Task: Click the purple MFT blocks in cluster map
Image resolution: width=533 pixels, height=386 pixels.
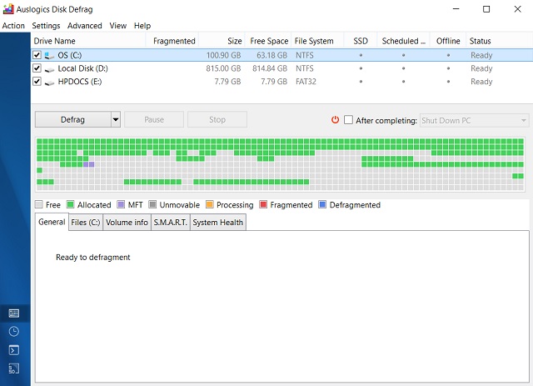Action: click(89, 164)
